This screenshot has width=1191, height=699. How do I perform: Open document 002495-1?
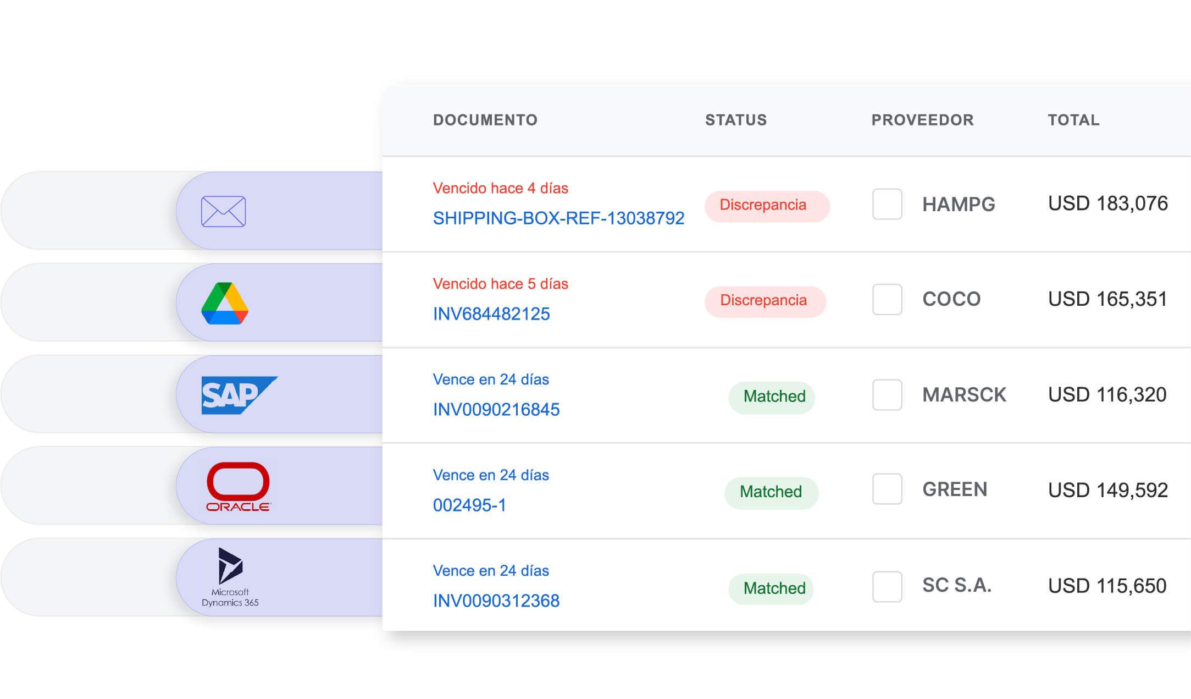tap(469, 505)
